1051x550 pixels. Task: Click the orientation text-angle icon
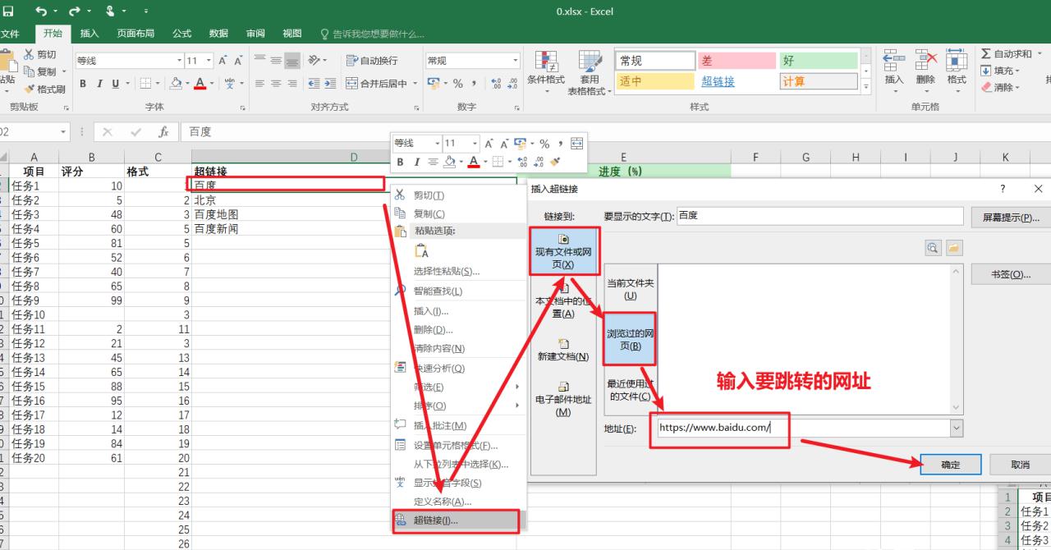pos(314,61)
